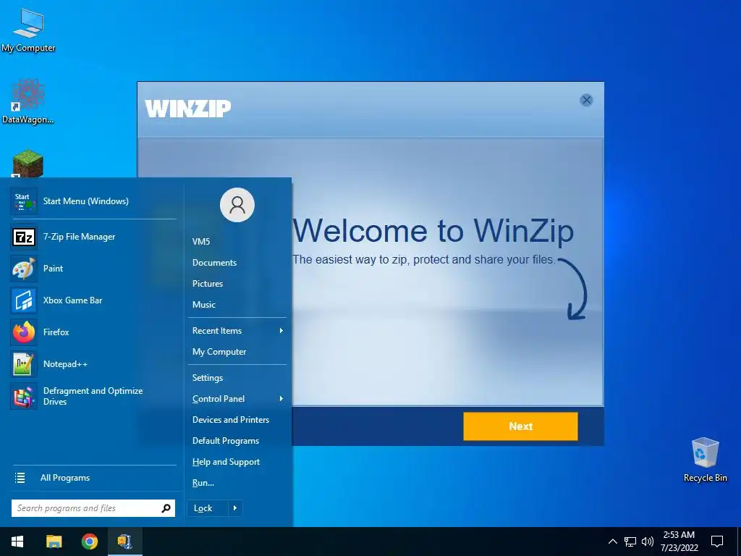Viewport: 741px width, 556px height.
Task: Open Music from the start menu
Action: pyautogui.click(x=203, y=305)
